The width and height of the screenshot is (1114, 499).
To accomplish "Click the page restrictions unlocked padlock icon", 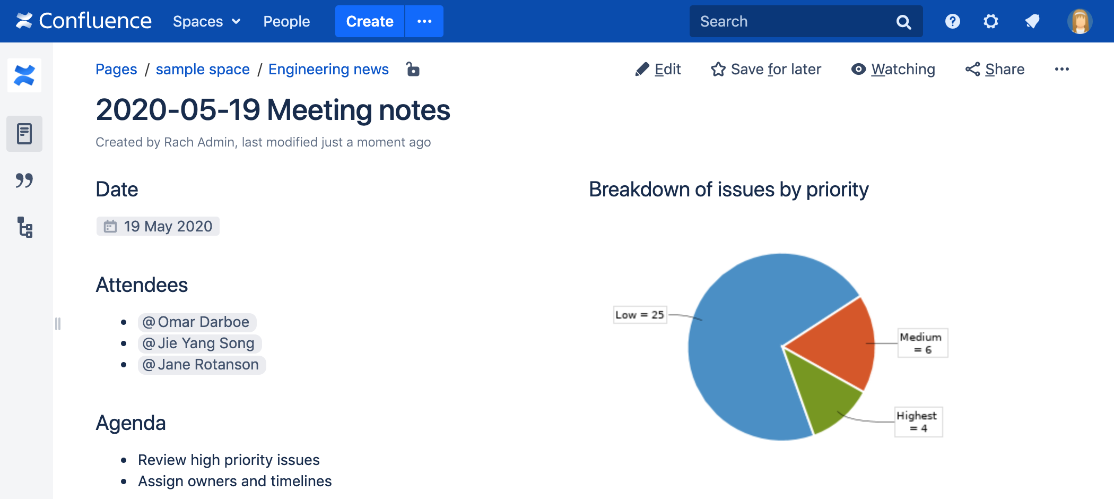I will click(413, 69).
